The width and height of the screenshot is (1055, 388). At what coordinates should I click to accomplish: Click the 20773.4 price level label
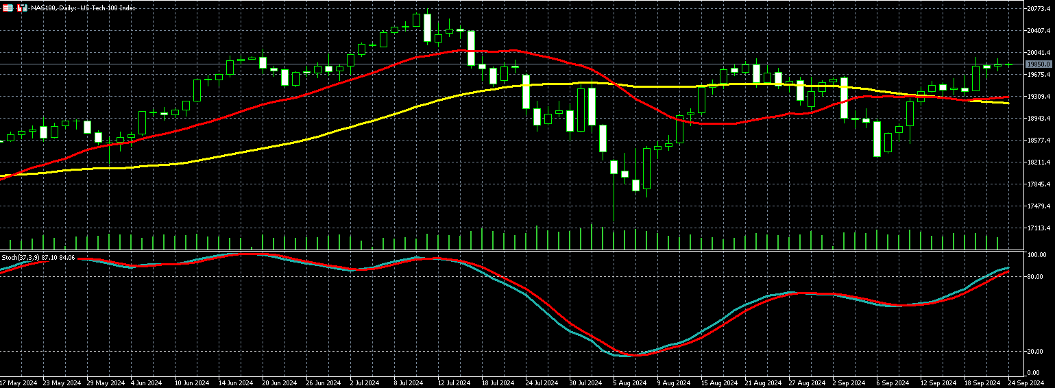(1038, 9)
